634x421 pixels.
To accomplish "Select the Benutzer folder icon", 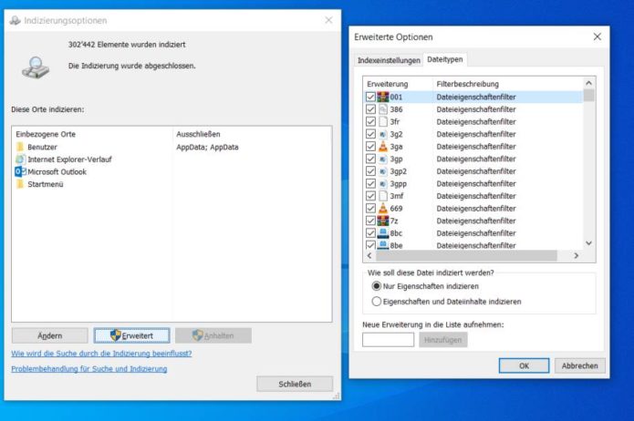I will pos(20,147).
